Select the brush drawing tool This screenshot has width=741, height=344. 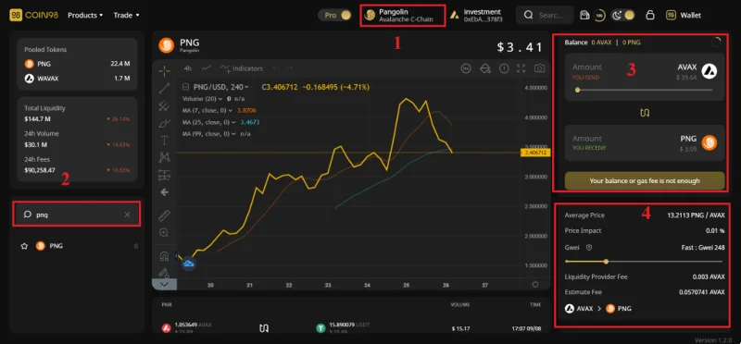[165, 123]
